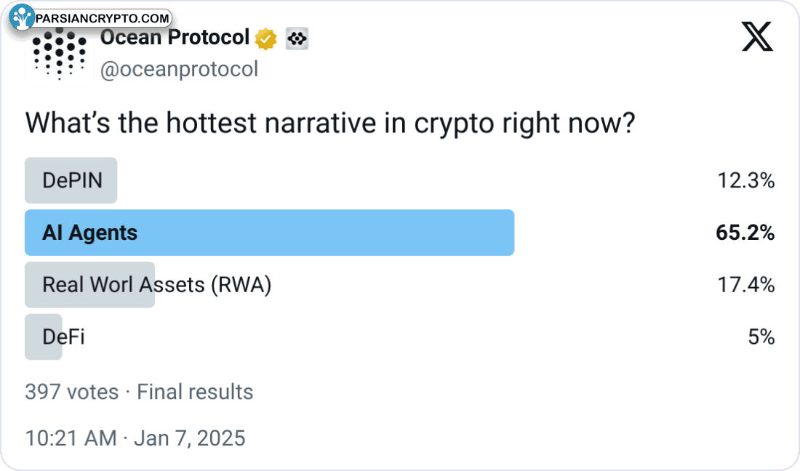Click the gold verified checkmark badge

tap(265, 39)
